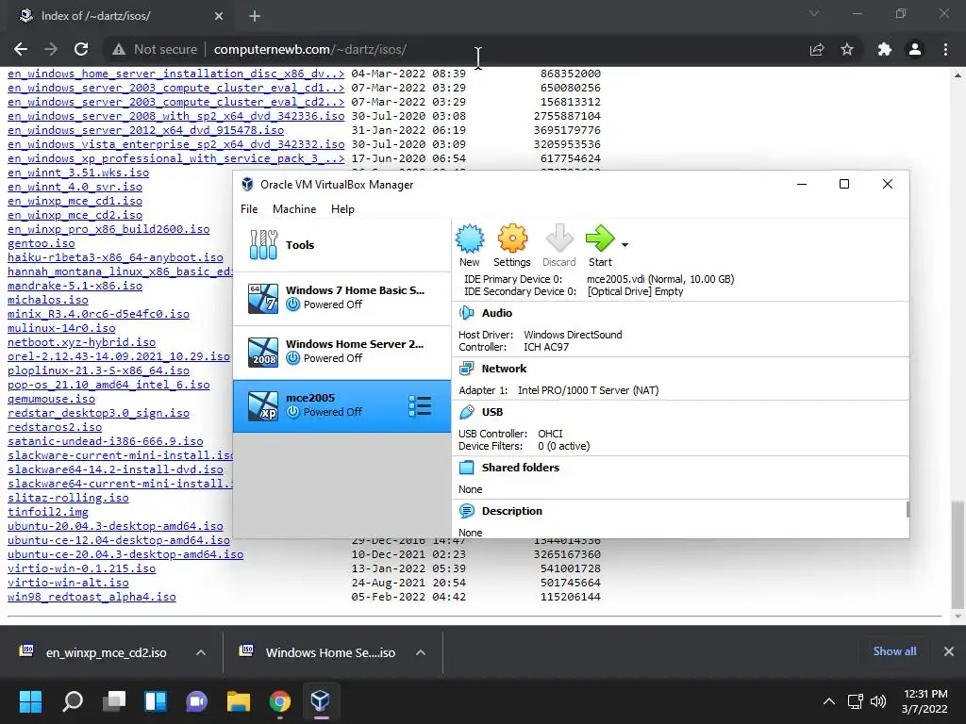The image size is (966, 724).
Task: Open tinfoil2.img link
Action: pyautogui.click(x=48, y=512)
